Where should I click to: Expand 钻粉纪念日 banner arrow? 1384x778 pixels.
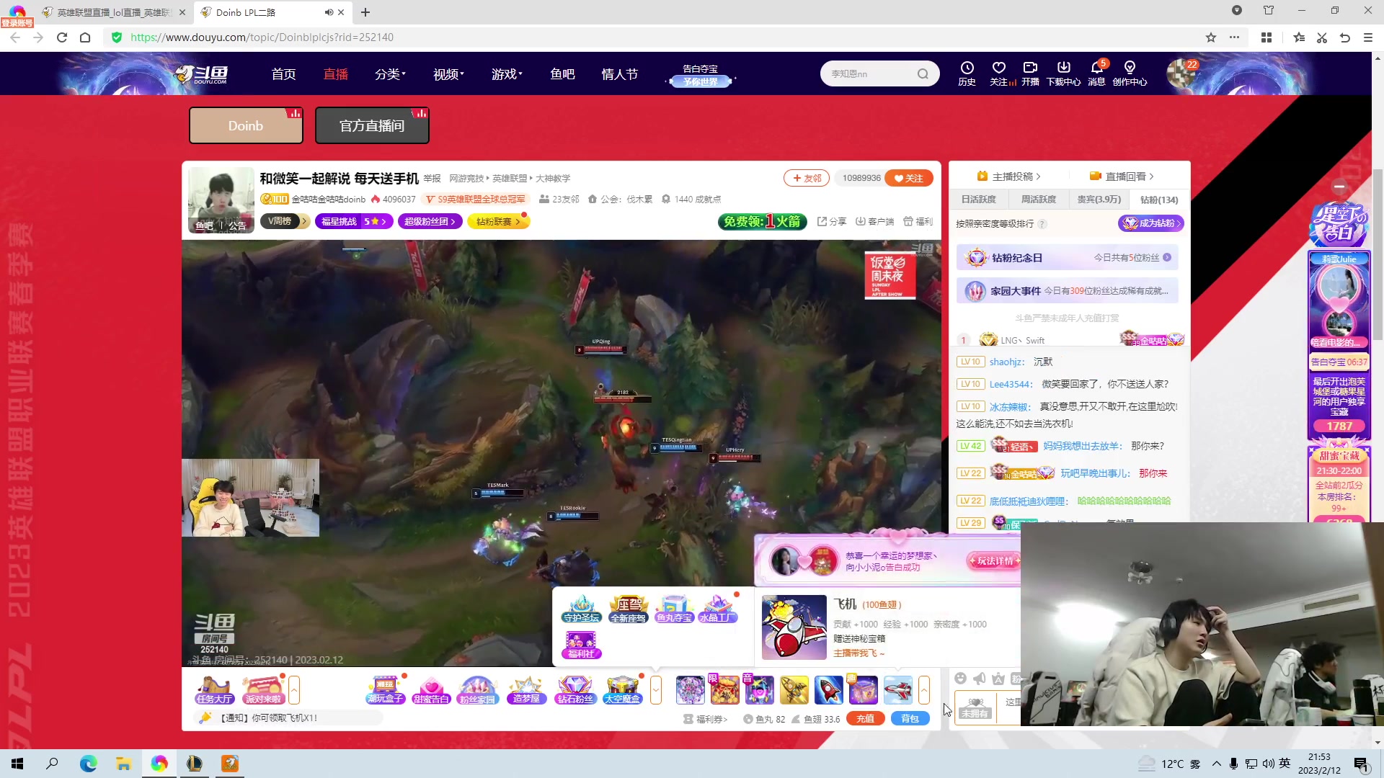pos(1167,257)
